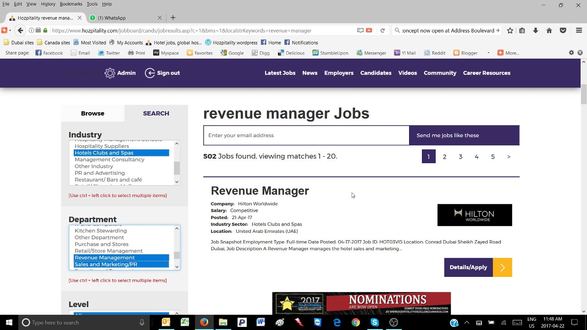Click the Cortana search box

point(84,323)
